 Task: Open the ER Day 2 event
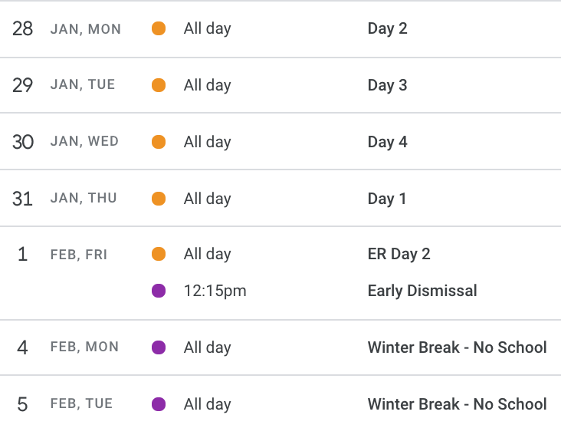[399, 255]
